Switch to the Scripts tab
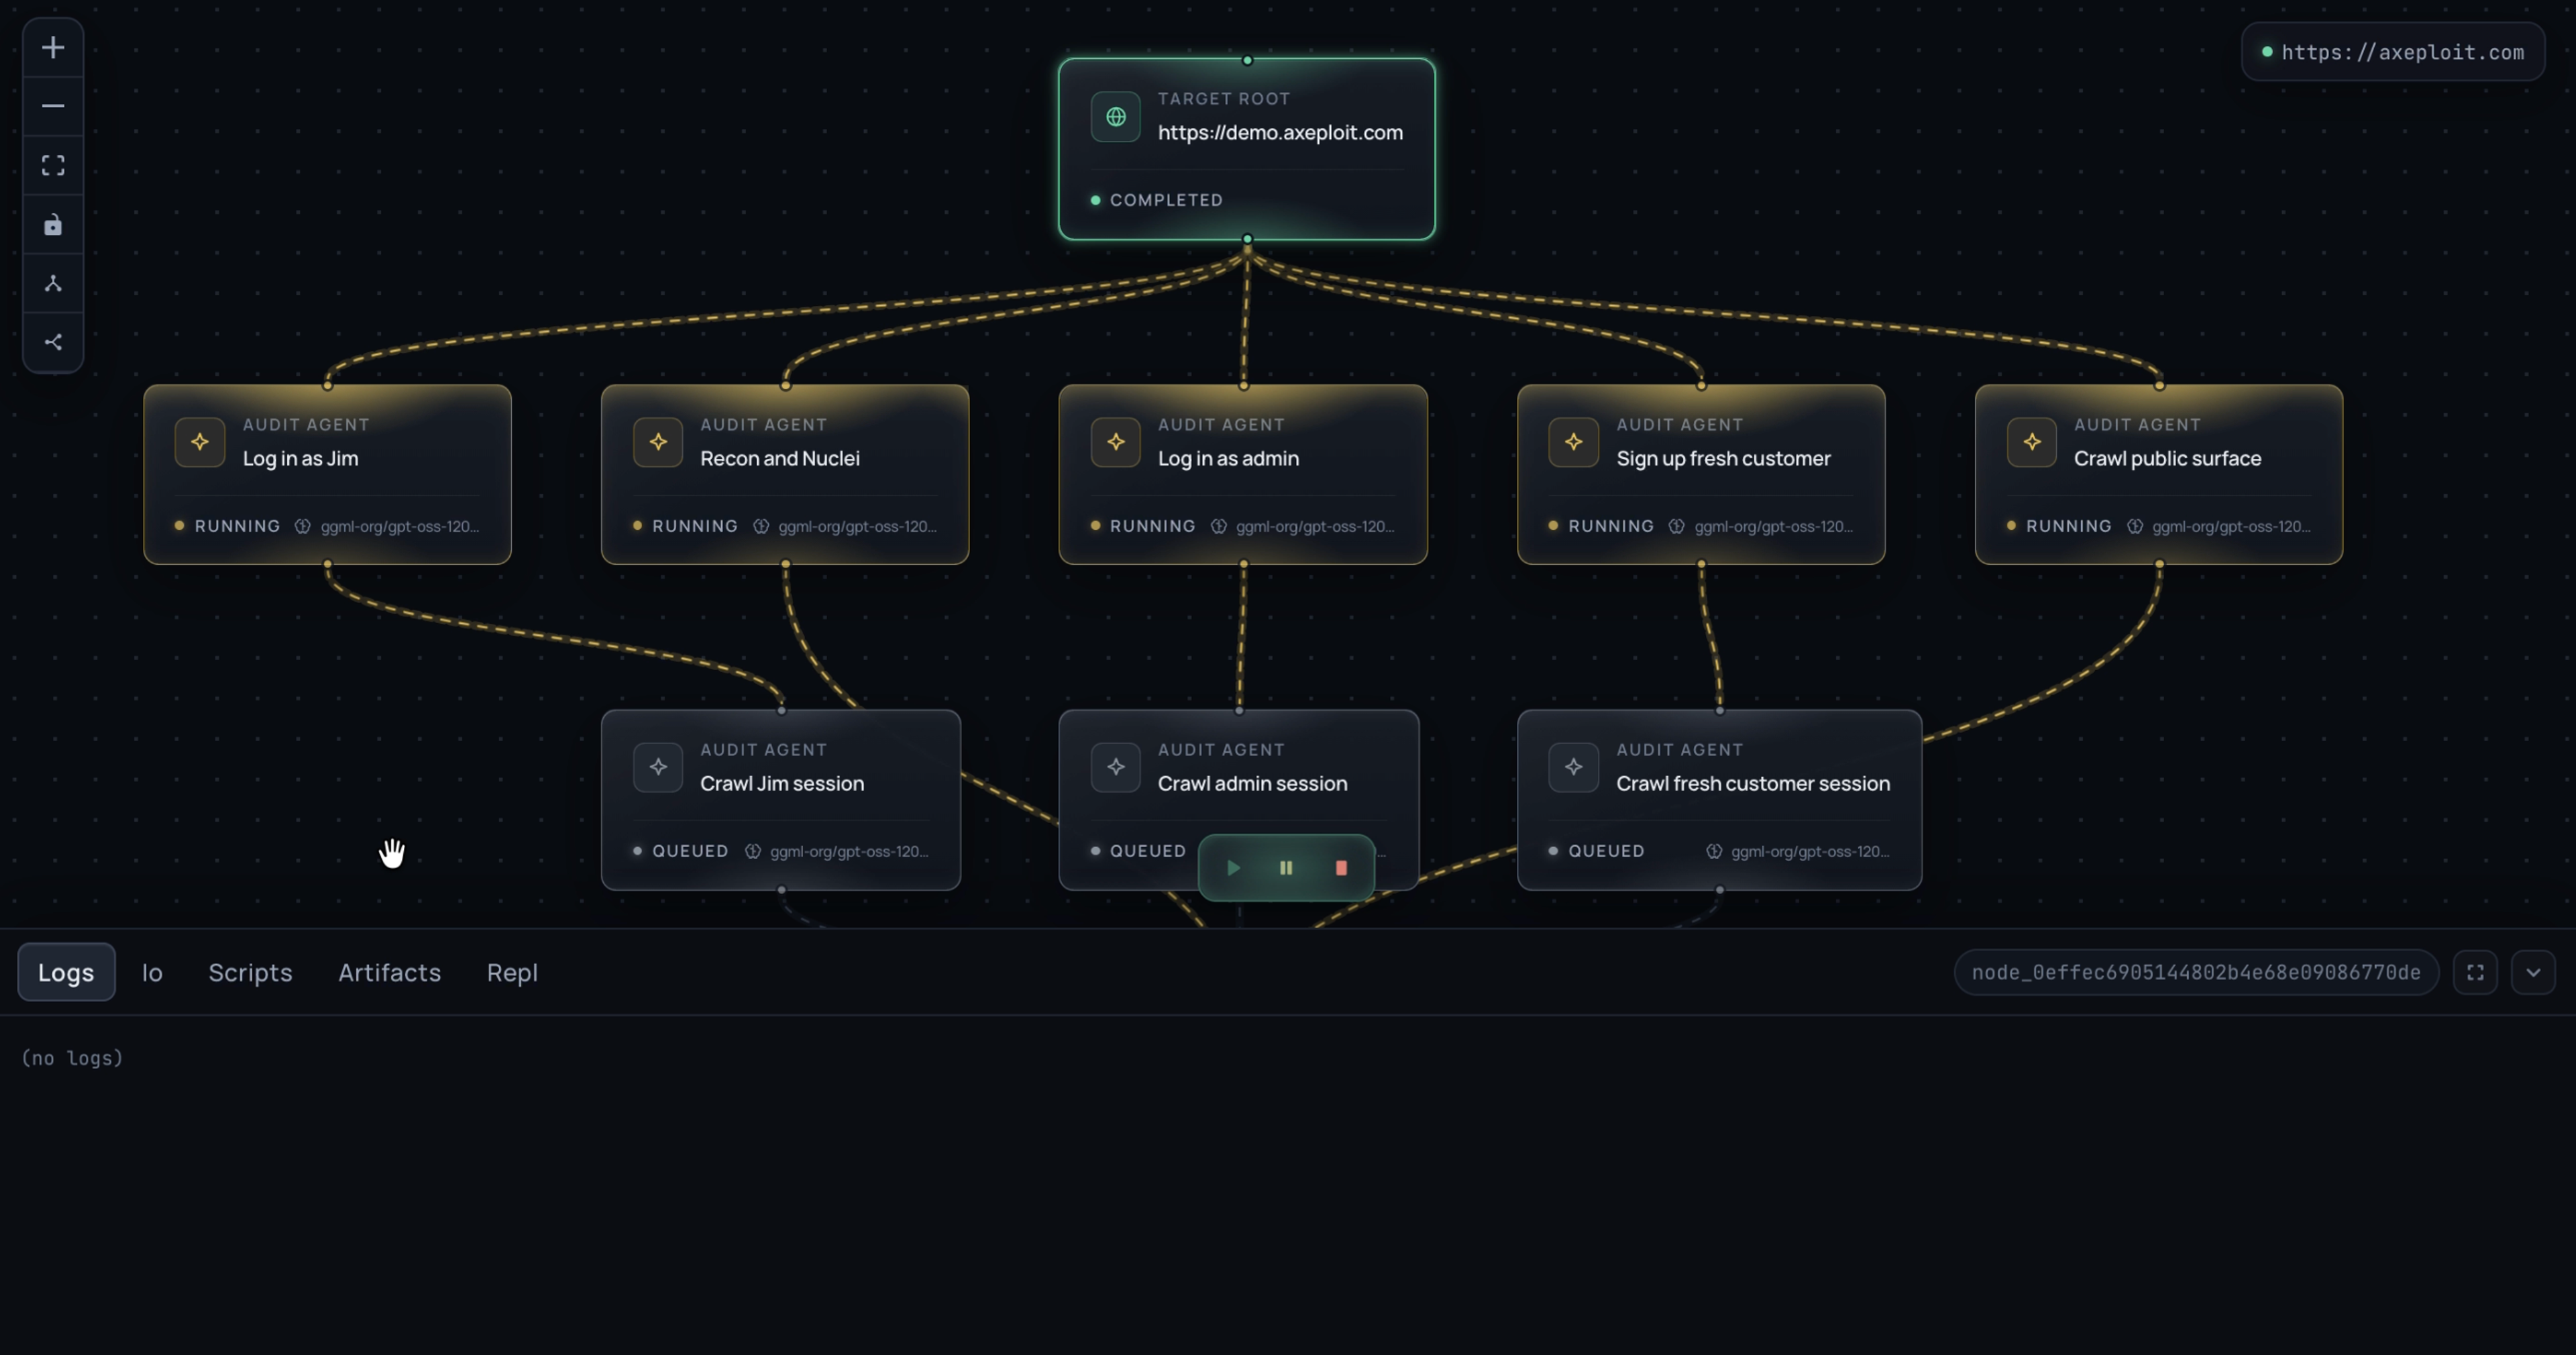 [250, 972]
